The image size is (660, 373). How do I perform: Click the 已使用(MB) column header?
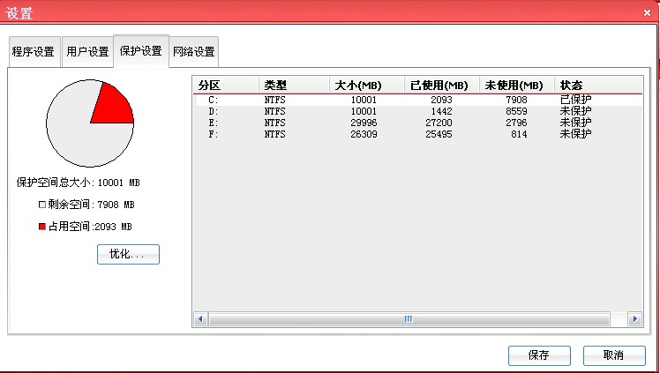[441, 86]
